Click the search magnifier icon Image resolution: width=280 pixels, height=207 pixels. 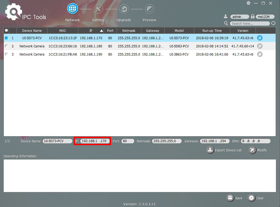point(225,23)
